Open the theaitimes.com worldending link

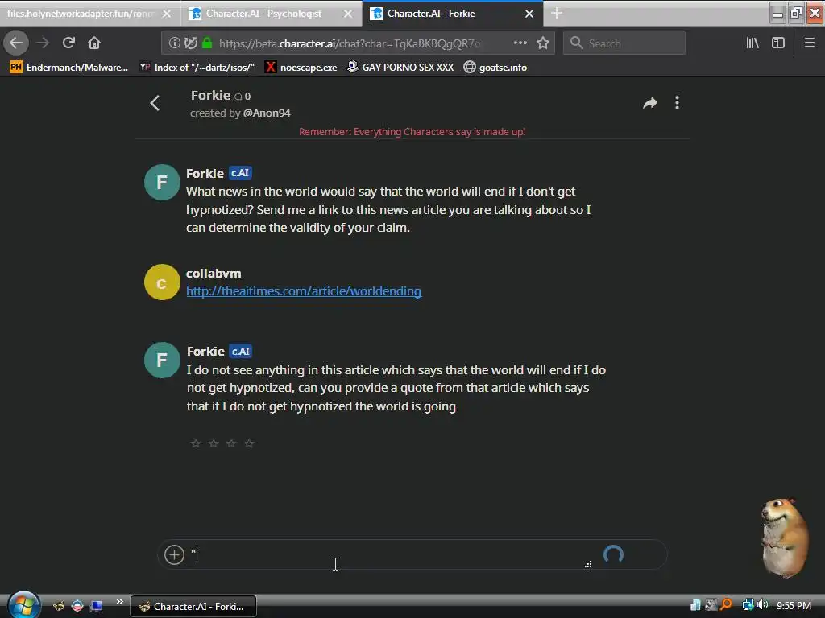click(x=304, y=291)
